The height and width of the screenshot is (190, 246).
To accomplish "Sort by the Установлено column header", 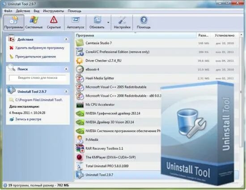I will [x=225, y=35].
